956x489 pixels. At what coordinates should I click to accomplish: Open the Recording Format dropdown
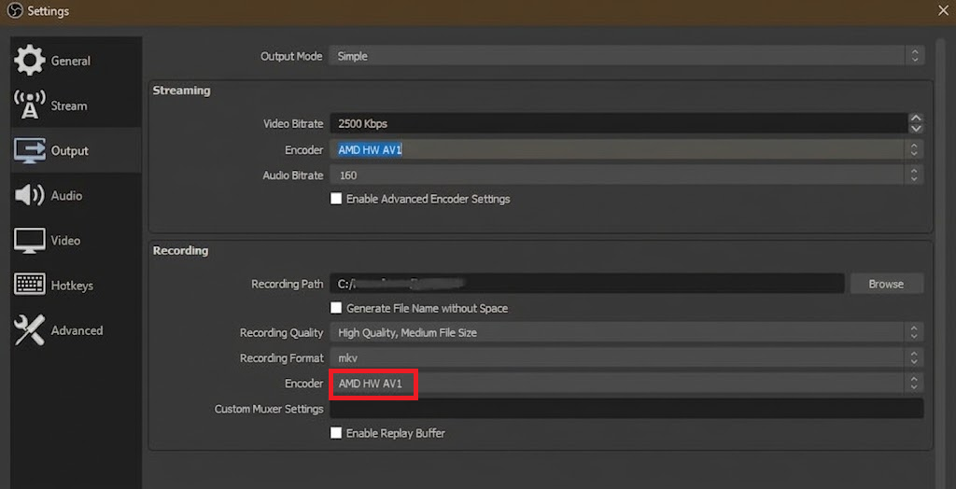(626, 358)
